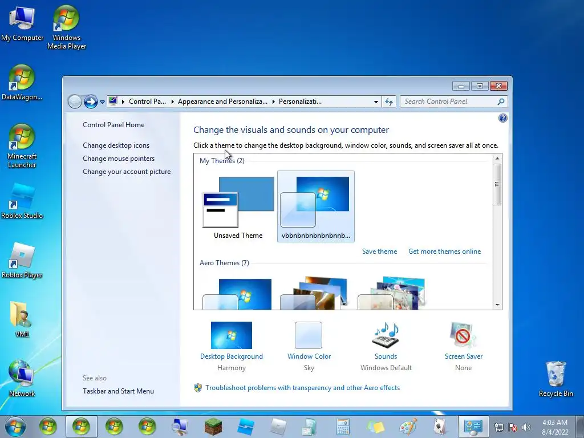Click the Control Pa... breadcrumb
Viewport: 584px width, 438px height.
(148, 102)
